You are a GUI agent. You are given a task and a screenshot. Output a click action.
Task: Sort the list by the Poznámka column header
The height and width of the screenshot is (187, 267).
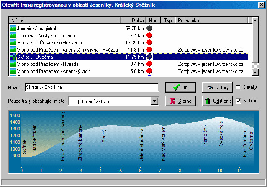point(211,20)
